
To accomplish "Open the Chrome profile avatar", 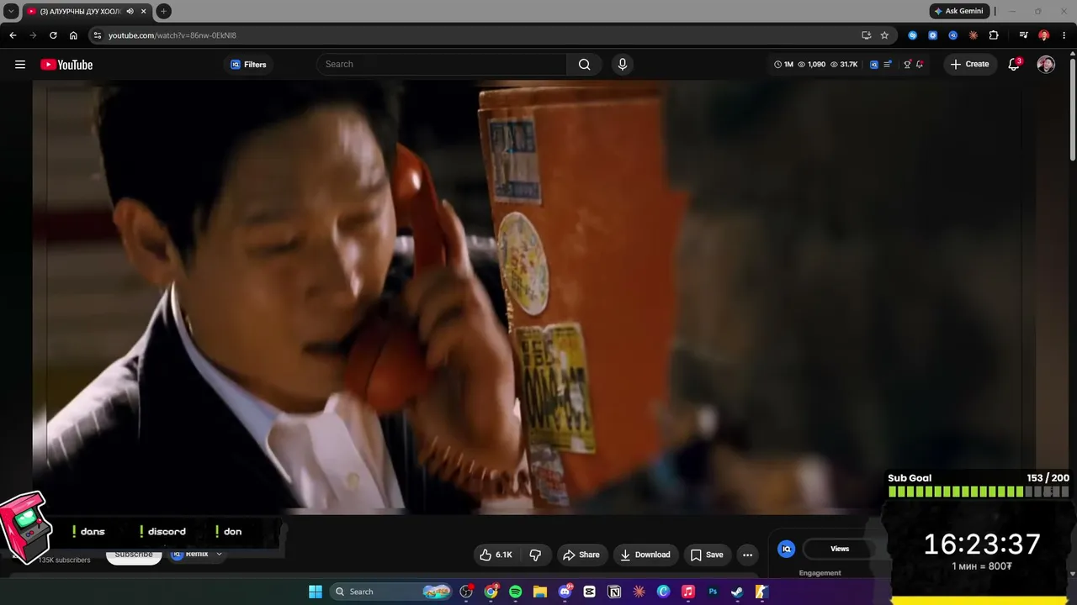I will (x=1044, y=35).
